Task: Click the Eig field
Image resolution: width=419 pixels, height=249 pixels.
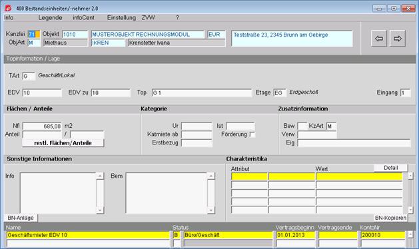Action: [x=354, y=143]
